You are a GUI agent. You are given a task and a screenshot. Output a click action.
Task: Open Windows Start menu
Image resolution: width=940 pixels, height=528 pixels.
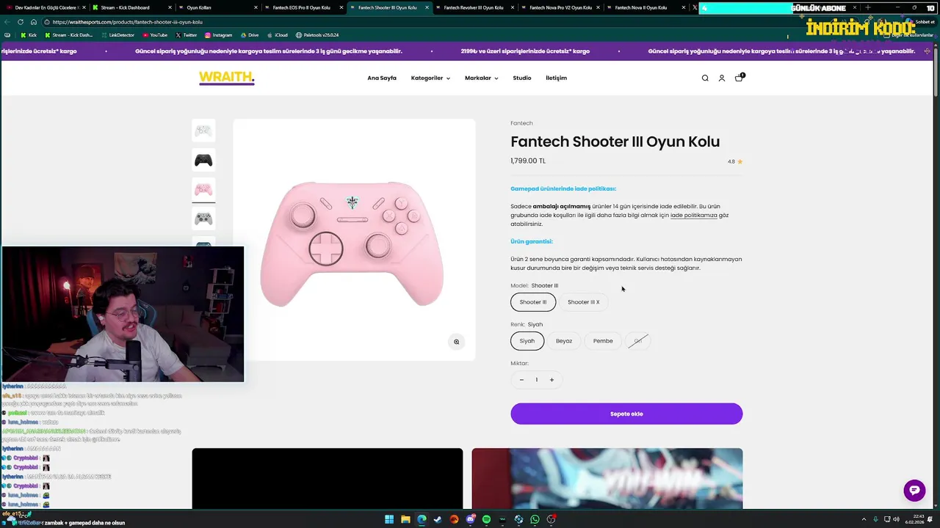tap(389, 519)
